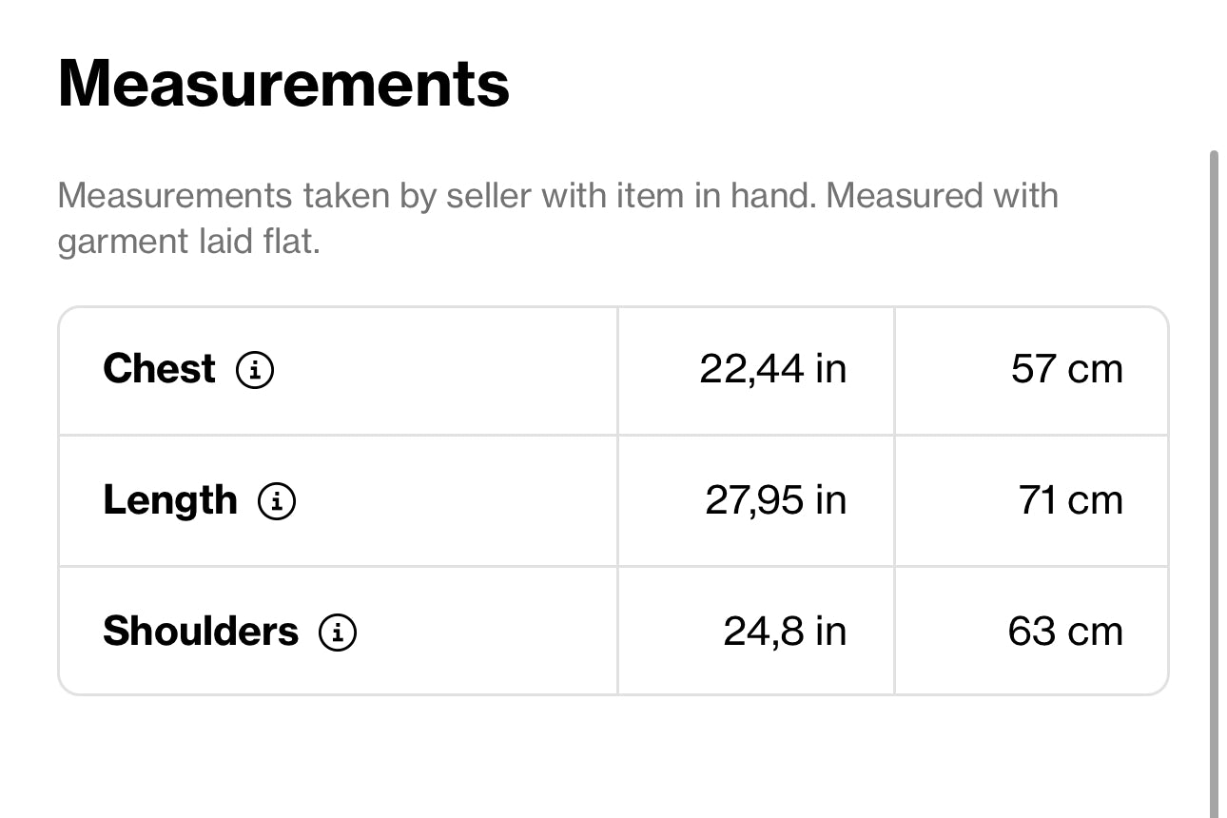Open the Chest measurement info icon
Viewport: 1227px width, 818px height.
pyautogui.click(x=255, y=370)
